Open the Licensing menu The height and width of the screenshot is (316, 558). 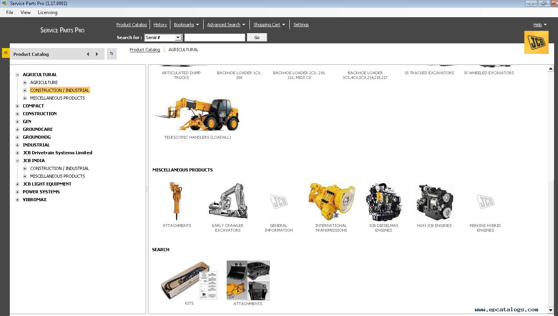click(48, 12)
